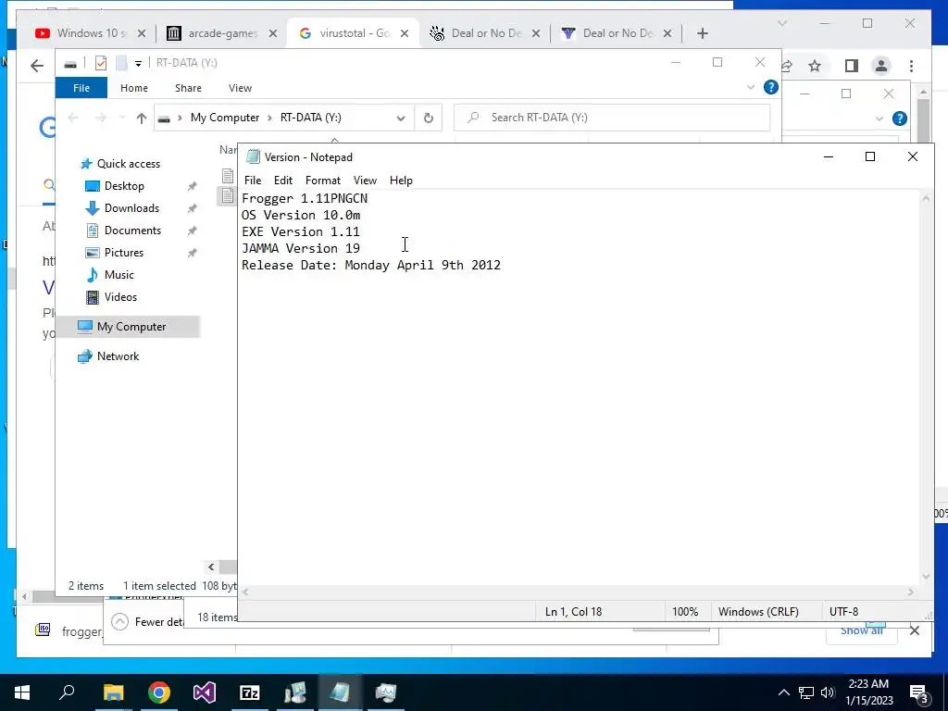Open the notification center icon
This screenshot has width=948, height=711.
[x=919, y=693]
